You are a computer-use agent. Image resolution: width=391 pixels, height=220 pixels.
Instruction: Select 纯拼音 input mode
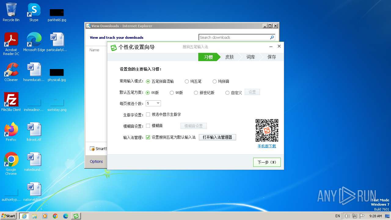tap(221, 81)
